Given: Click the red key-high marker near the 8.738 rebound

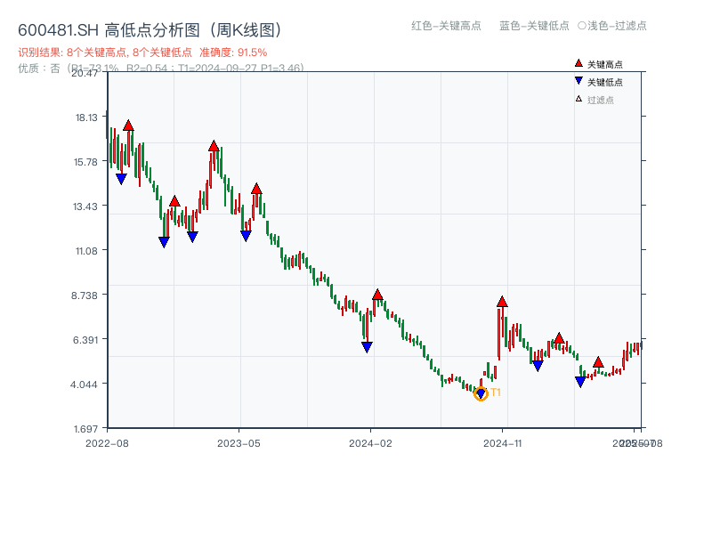Looking at the screenshot, I should (x=379, y=296).
